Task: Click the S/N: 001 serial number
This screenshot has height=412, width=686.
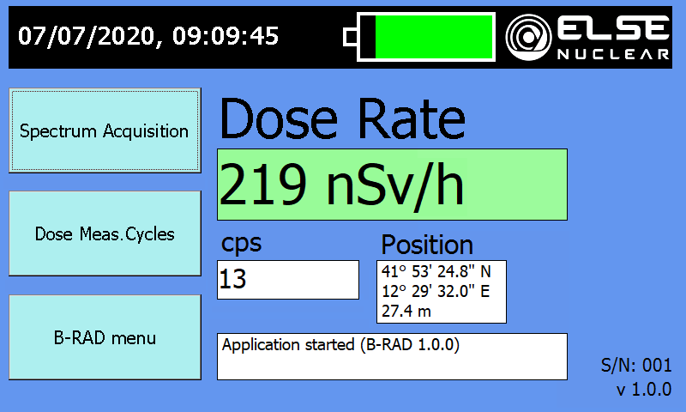Action: 635,367
